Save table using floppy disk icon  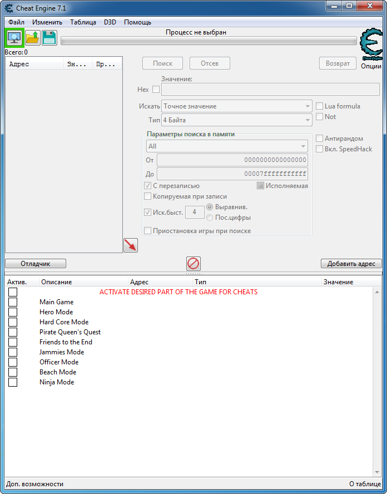[x=49, y=38]
